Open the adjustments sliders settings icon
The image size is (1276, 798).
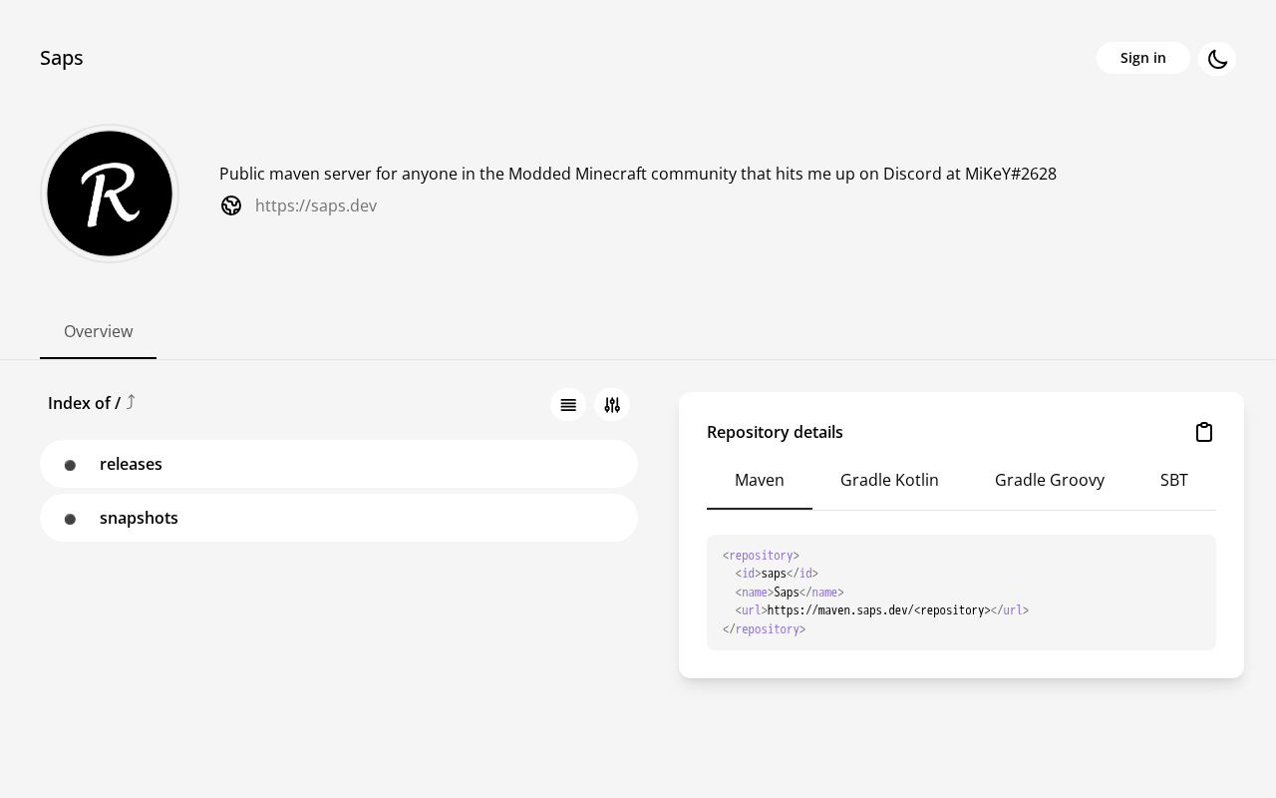point(612,405)
